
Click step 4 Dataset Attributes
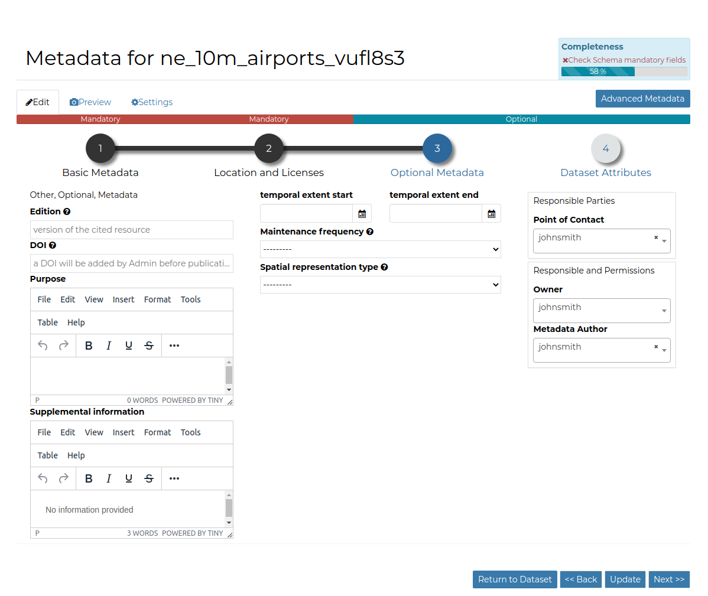(x=606, y=148)
